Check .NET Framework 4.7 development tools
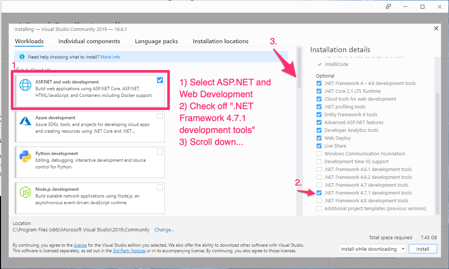449x269 pixels. (319, 185)
